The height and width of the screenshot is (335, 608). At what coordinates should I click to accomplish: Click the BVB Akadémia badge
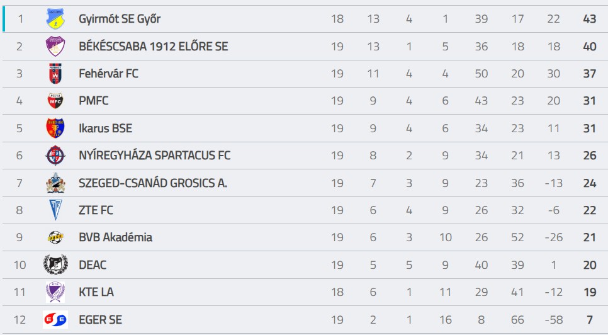click(55, 237)
